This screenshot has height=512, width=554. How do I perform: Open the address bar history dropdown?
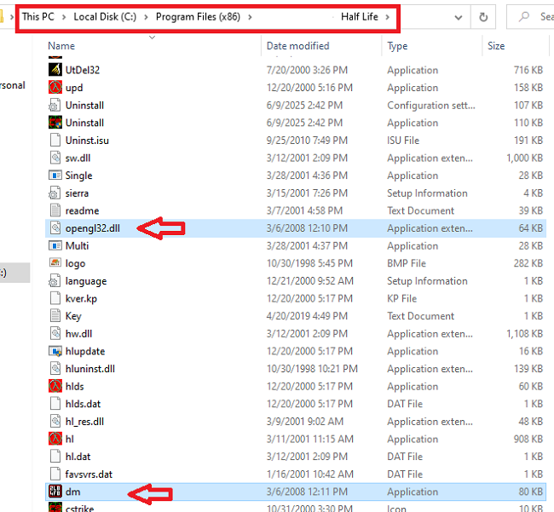tap(459, 17)
